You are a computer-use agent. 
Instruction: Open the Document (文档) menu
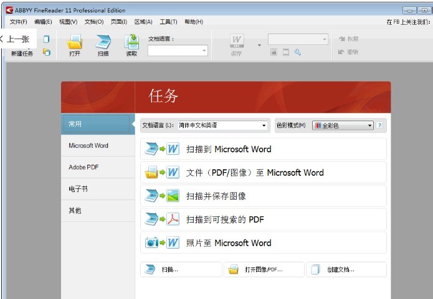pos(94,22)
